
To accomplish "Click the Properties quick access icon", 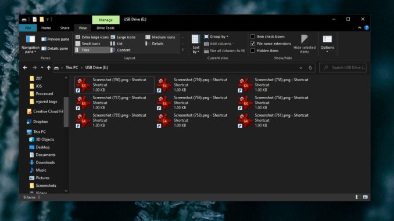I will click(35, 19).
